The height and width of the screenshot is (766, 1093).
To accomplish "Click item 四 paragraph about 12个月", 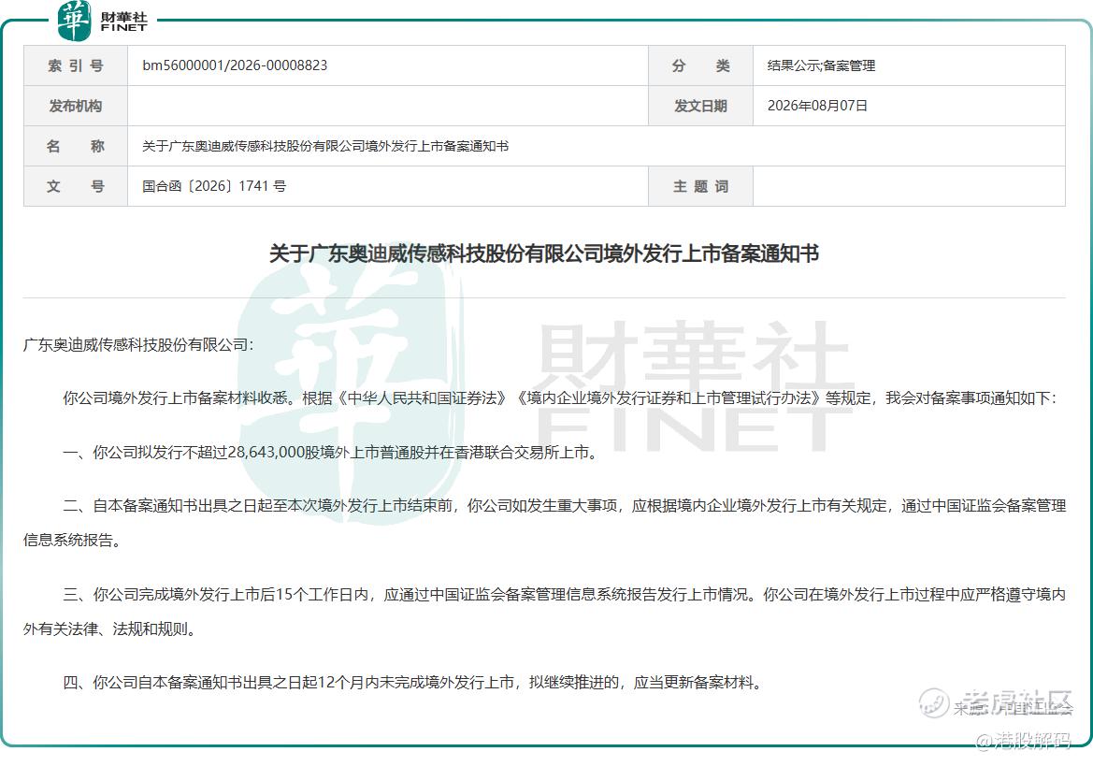I will 413,683.
